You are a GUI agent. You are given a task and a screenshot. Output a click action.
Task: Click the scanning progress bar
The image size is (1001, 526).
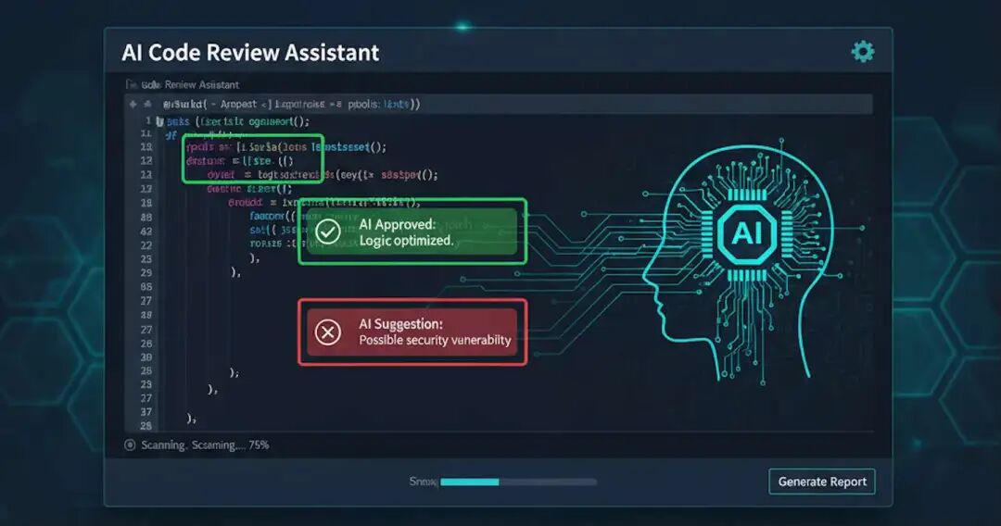(x=518, y=482)
